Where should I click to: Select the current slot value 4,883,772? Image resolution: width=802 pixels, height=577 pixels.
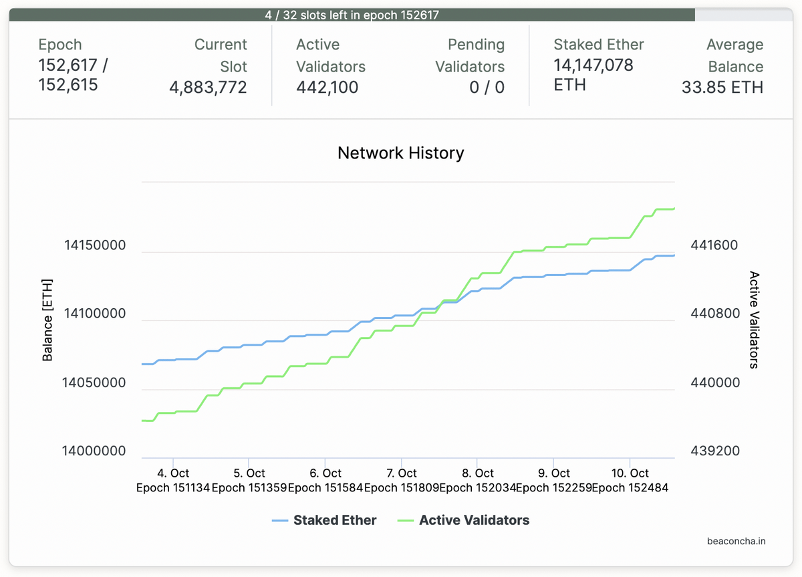point(208,88)
